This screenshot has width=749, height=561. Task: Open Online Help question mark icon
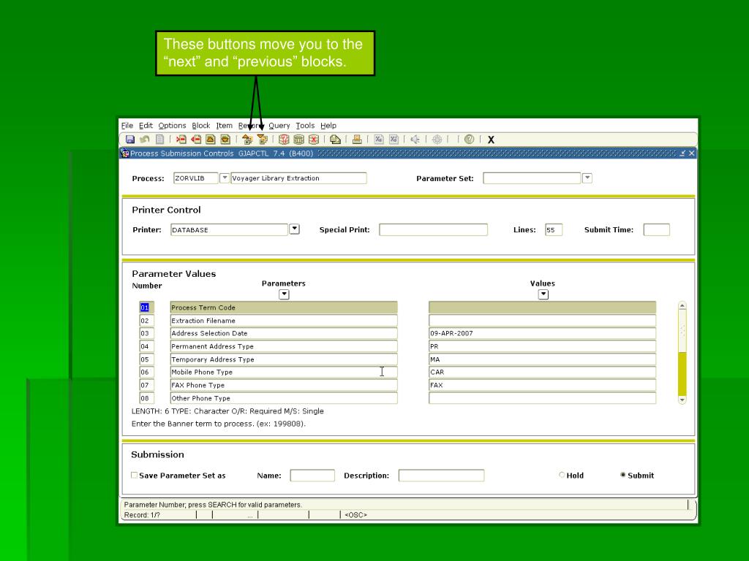[469, 140]
